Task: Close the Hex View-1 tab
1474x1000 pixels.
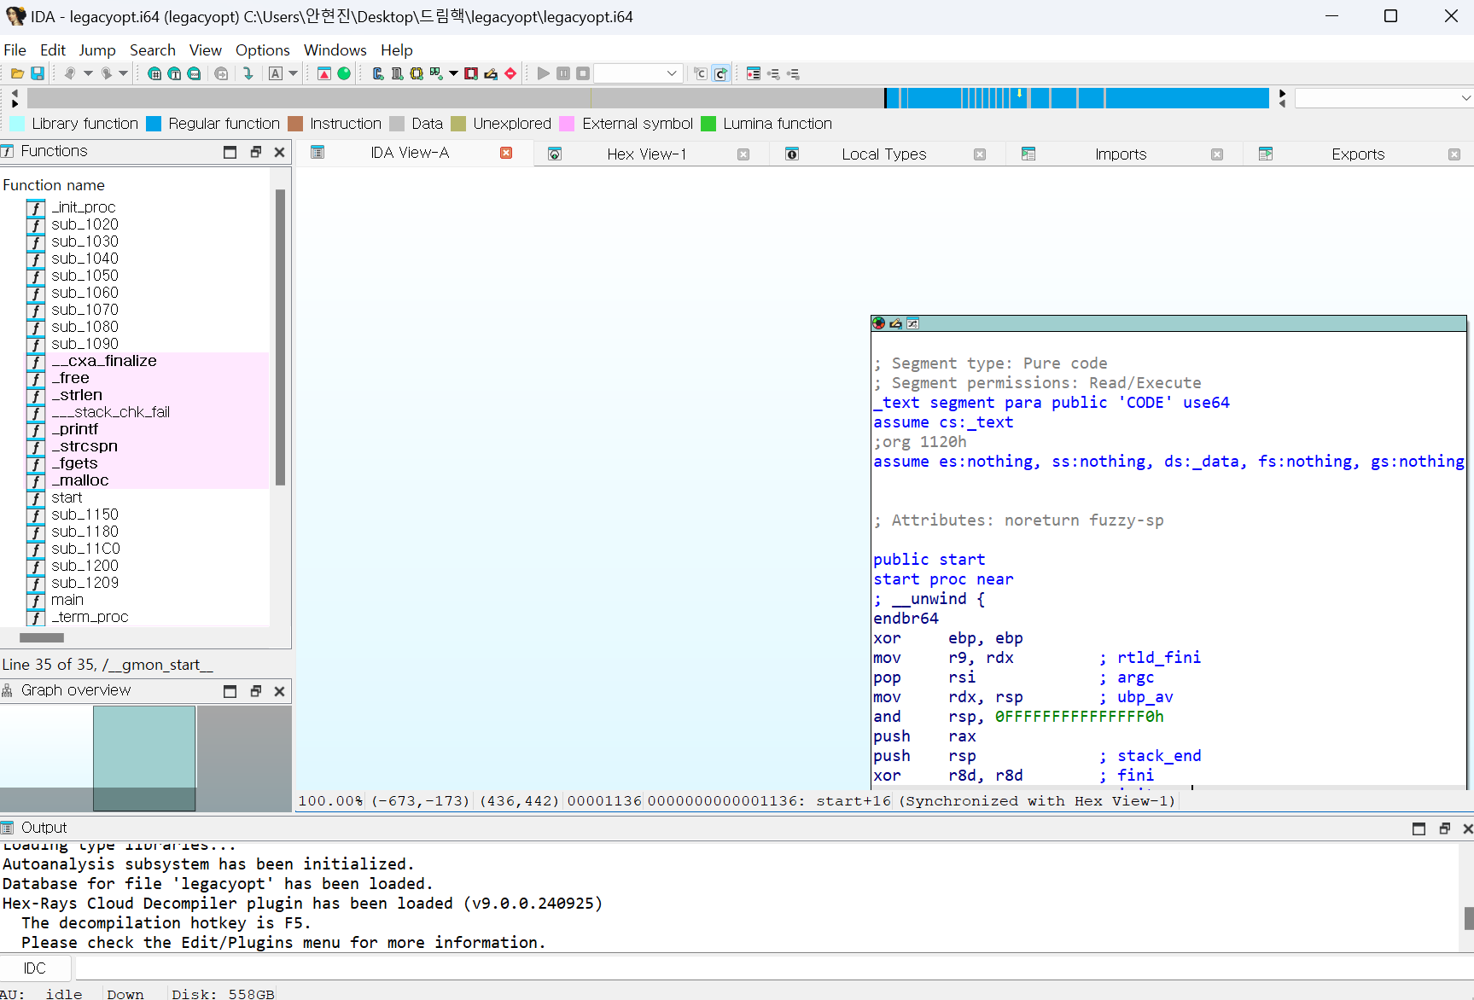Action: point(743,154)
